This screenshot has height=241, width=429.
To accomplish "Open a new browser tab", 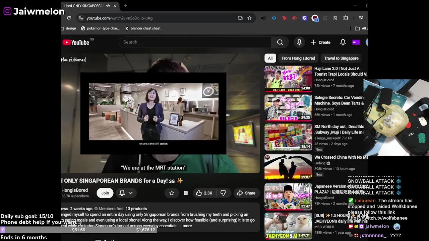I will click(x=125, y=6).
